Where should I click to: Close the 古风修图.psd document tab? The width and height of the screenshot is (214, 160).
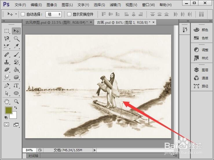[91, 22]
